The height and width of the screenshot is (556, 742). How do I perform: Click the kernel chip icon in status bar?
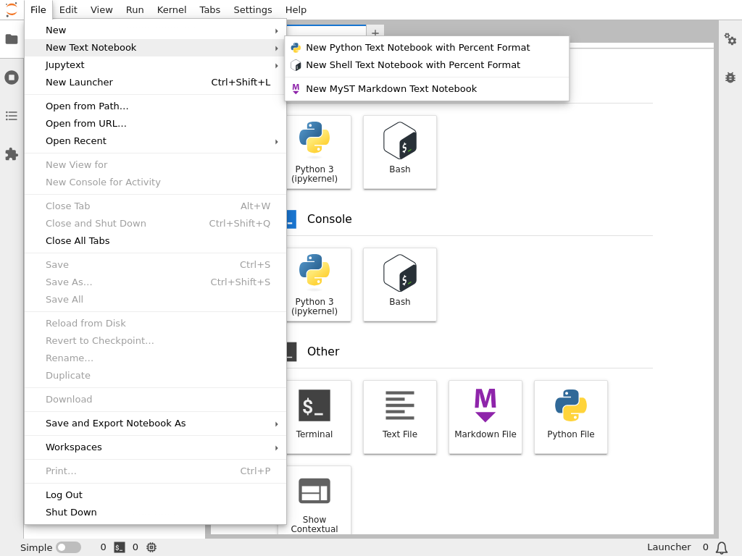pyautogui.click(x=151, y=547)
